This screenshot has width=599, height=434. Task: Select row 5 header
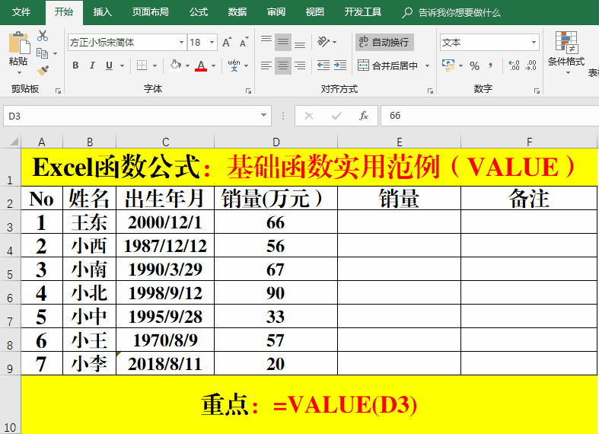(x=10, y=270)
